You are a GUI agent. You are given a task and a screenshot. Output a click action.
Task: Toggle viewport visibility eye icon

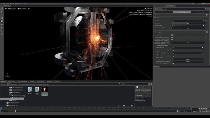coord(29,9)
